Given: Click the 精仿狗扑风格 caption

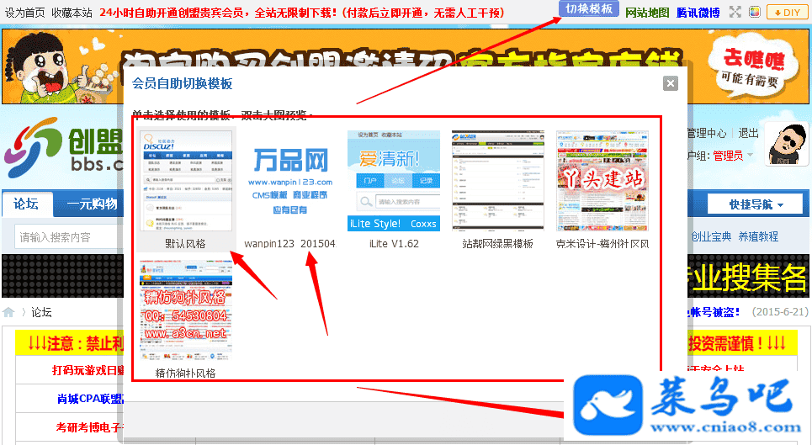Looking at the screenshot, I should coord(185,373).
